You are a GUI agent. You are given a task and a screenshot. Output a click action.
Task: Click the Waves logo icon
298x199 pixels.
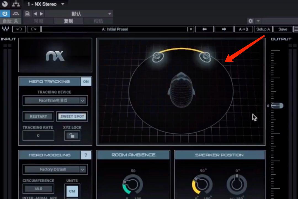(x=6, y=29)
